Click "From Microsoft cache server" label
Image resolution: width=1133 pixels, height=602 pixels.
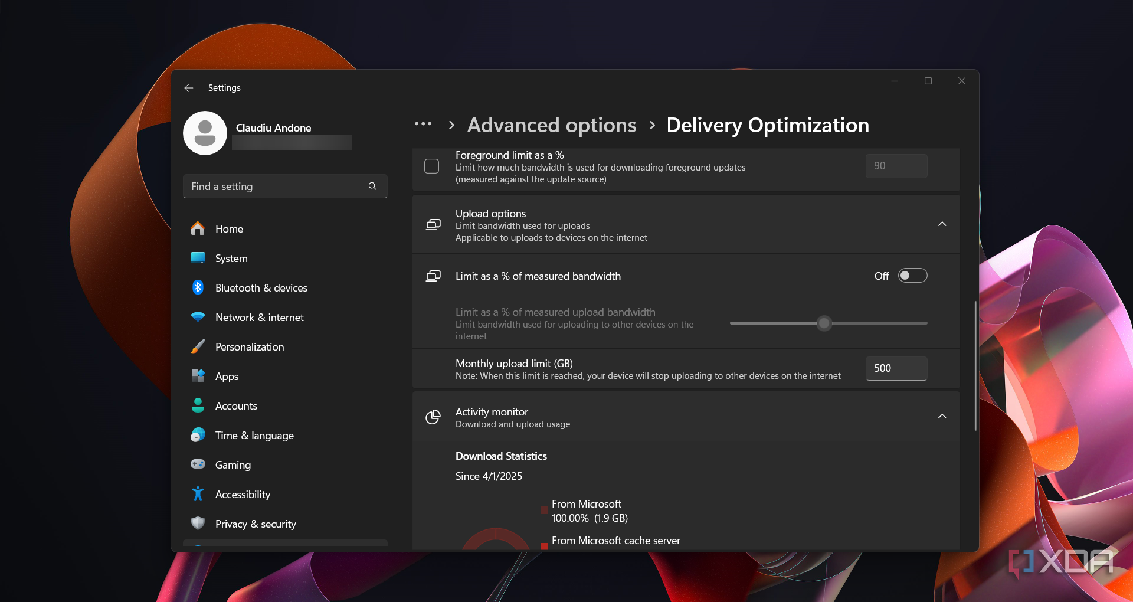tap(616, 541)
